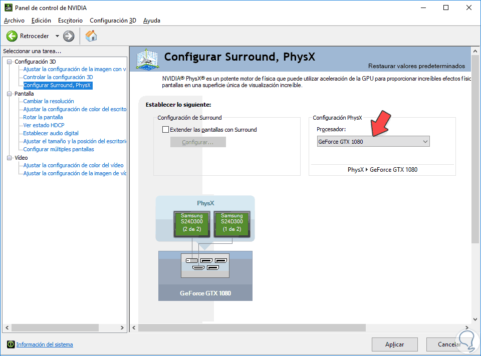Select Configurar Surround, PhysX tree item
Screen dimensions: 481x356
click(x=57, y=85)
